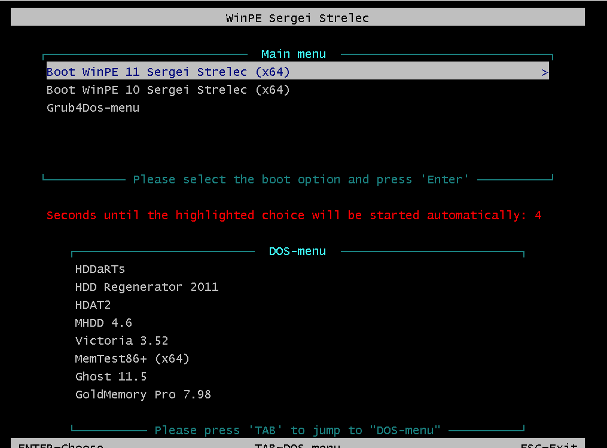The height and width of the screenshot is (448, 607).
Task: Select Boot WinPE 10 Sergei Strelec (x64)
Action: click(168, 90)
